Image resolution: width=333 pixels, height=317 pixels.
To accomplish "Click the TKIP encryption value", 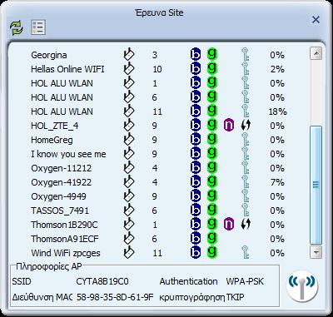I will [236, 297].
